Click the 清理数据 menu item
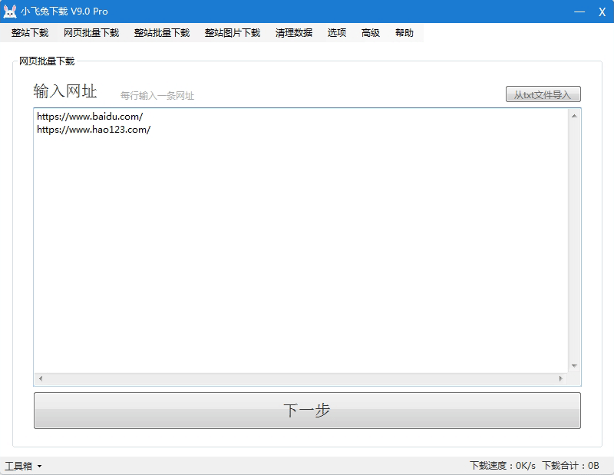Screen dimensions: 614x475 [x=294, y=33]
